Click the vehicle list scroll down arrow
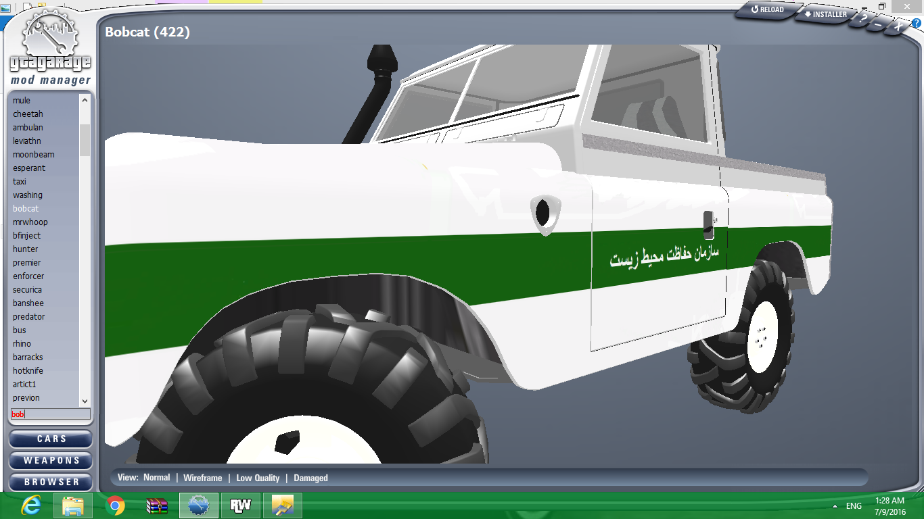The image size is (924, 519). [x=85, y=401]
